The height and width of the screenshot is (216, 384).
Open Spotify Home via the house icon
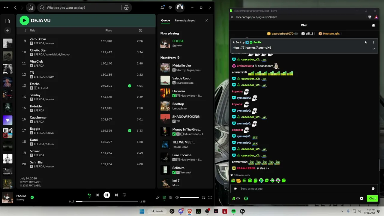point(31,7)
